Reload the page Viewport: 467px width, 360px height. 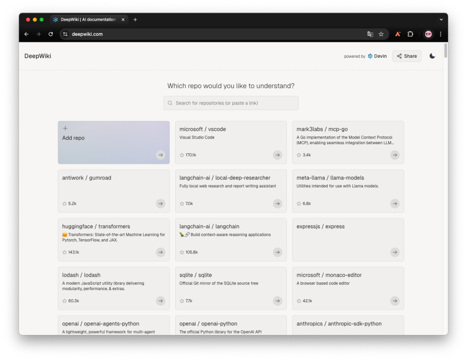pyautogui.click(x=51, y=34)
